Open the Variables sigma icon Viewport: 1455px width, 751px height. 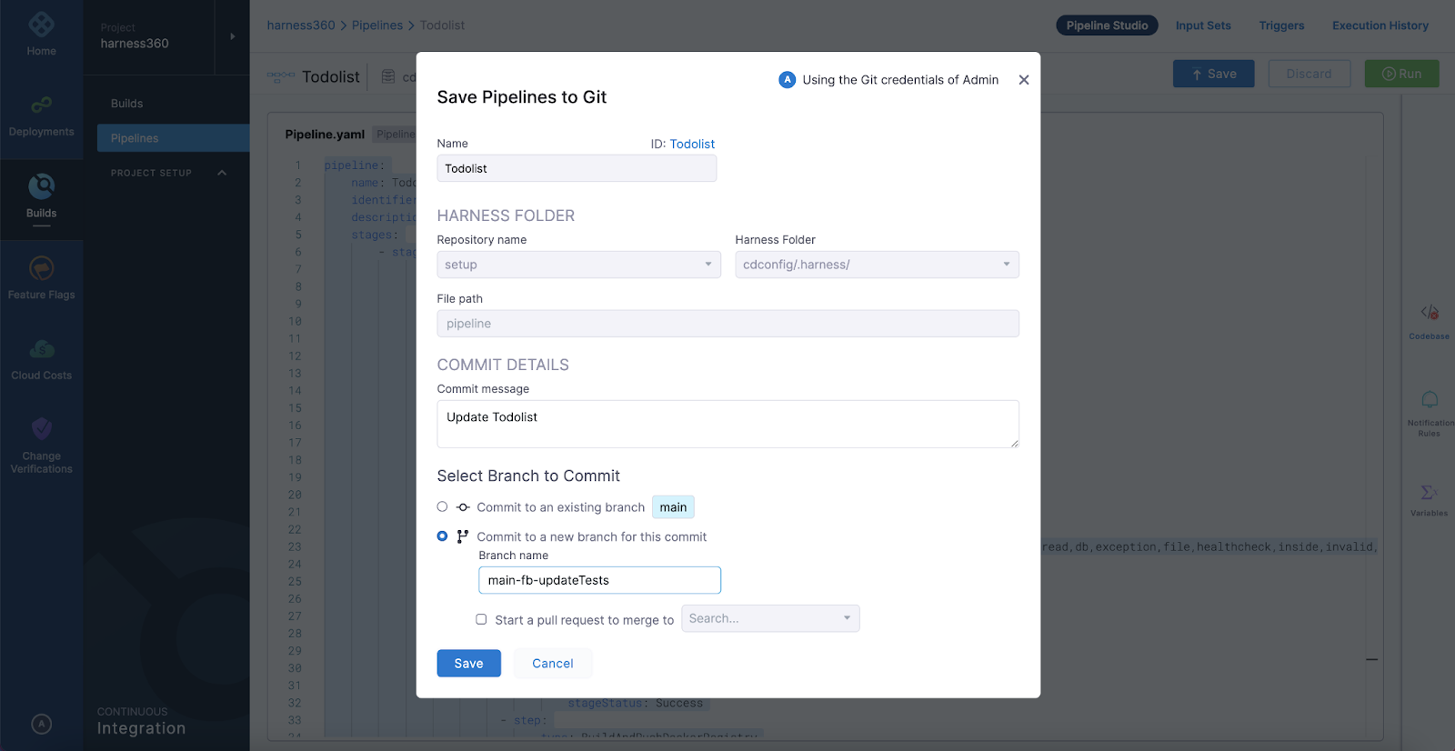1429,492
